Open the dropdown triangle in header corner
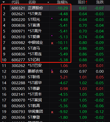The image size is (110, 122). (x=4, y=2)
